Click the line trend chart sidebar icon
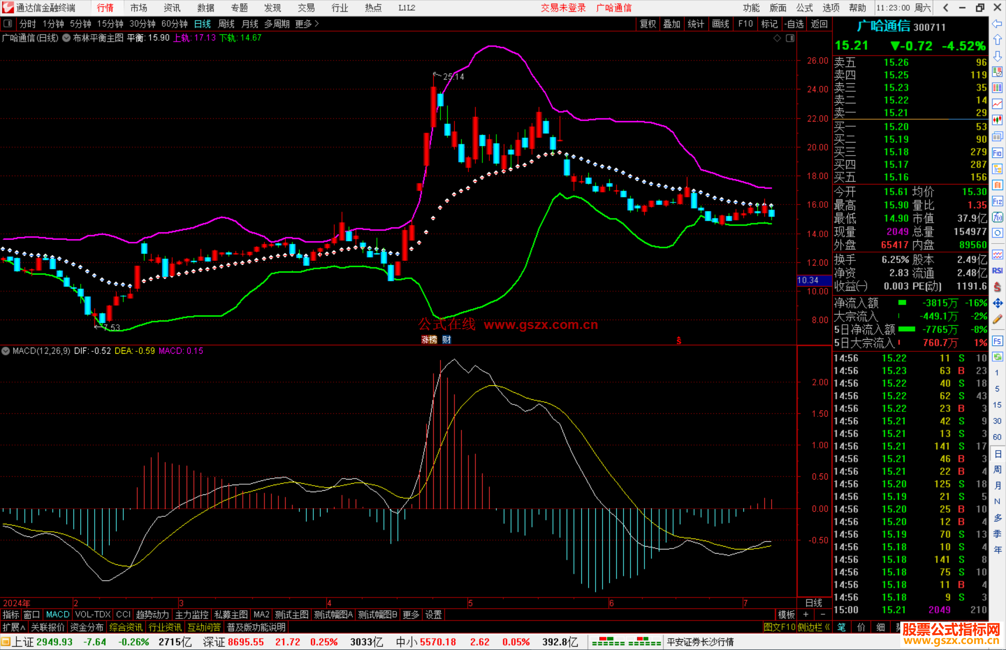The image size is (1006, 650). click(997, 104)
